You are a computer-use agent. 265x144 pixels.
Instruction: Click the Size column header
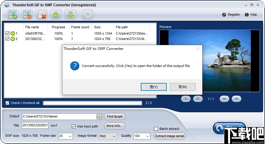pyautogui.click(x=97, y=27)
